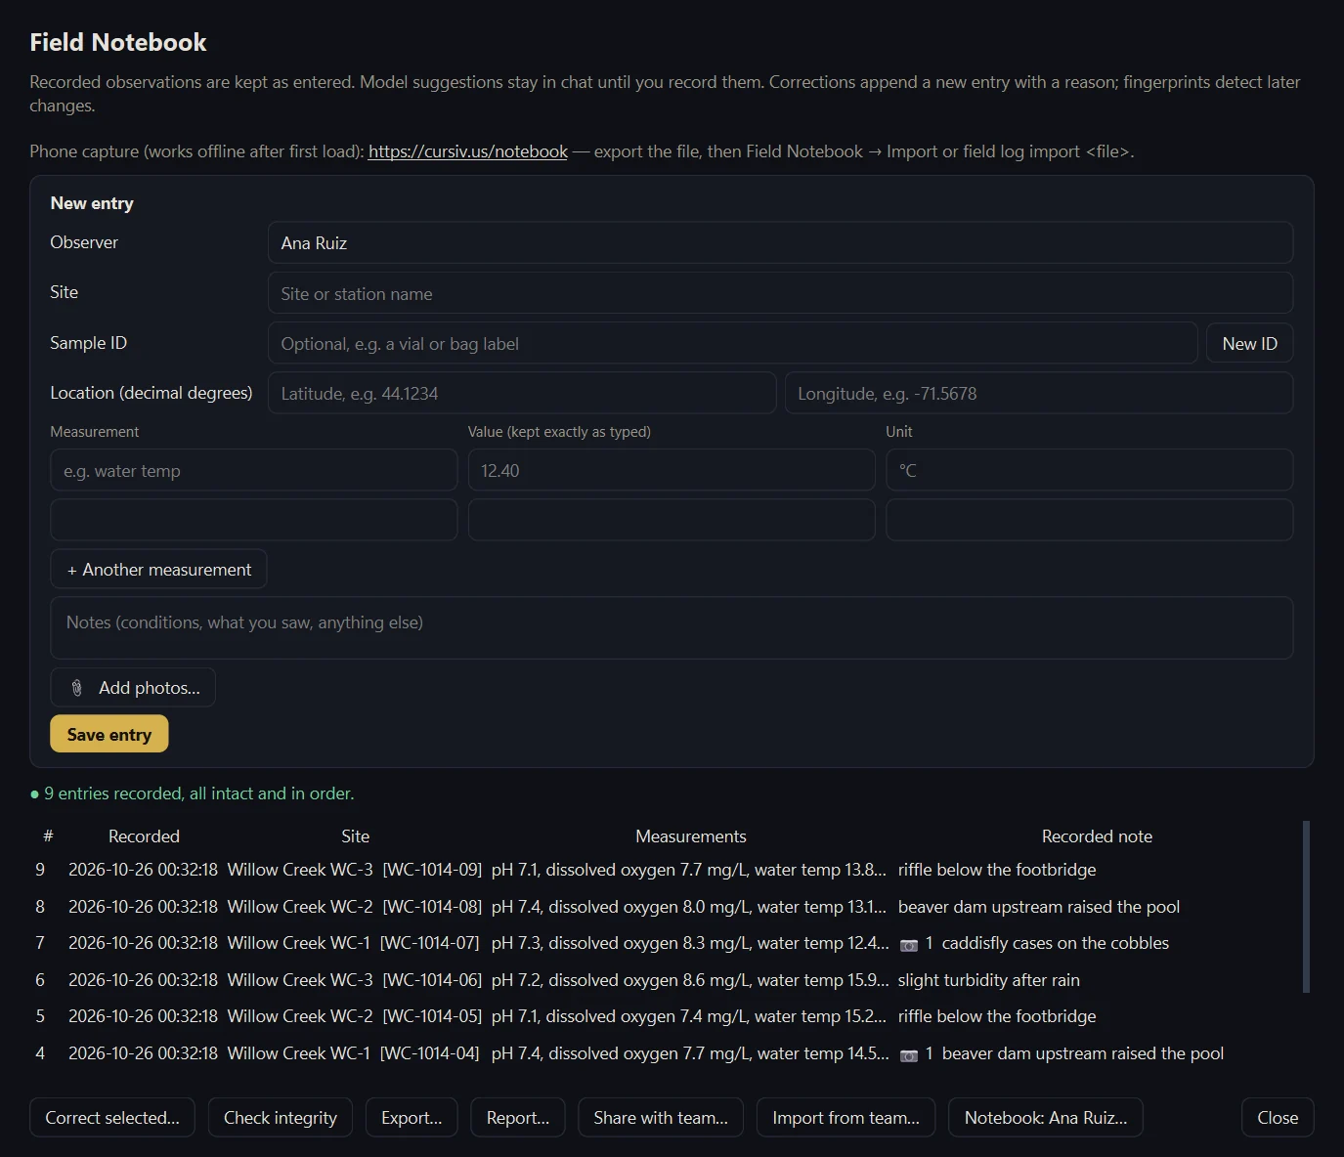Image resolution: width=1344 pixels, height=1157 pixels.
Task: Click the Recorded column header
Action: [144, 836]
